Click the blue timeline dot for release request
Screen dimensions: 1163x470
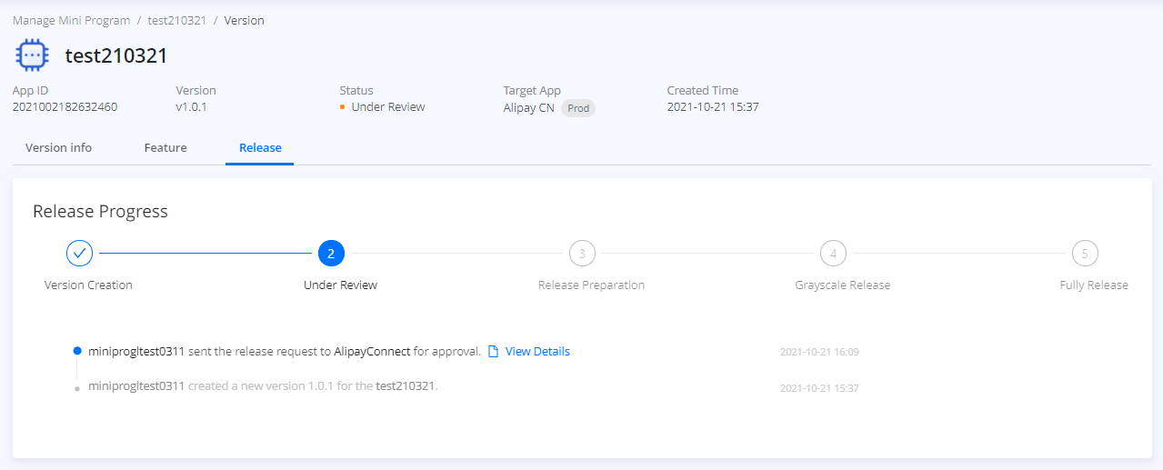77,351
